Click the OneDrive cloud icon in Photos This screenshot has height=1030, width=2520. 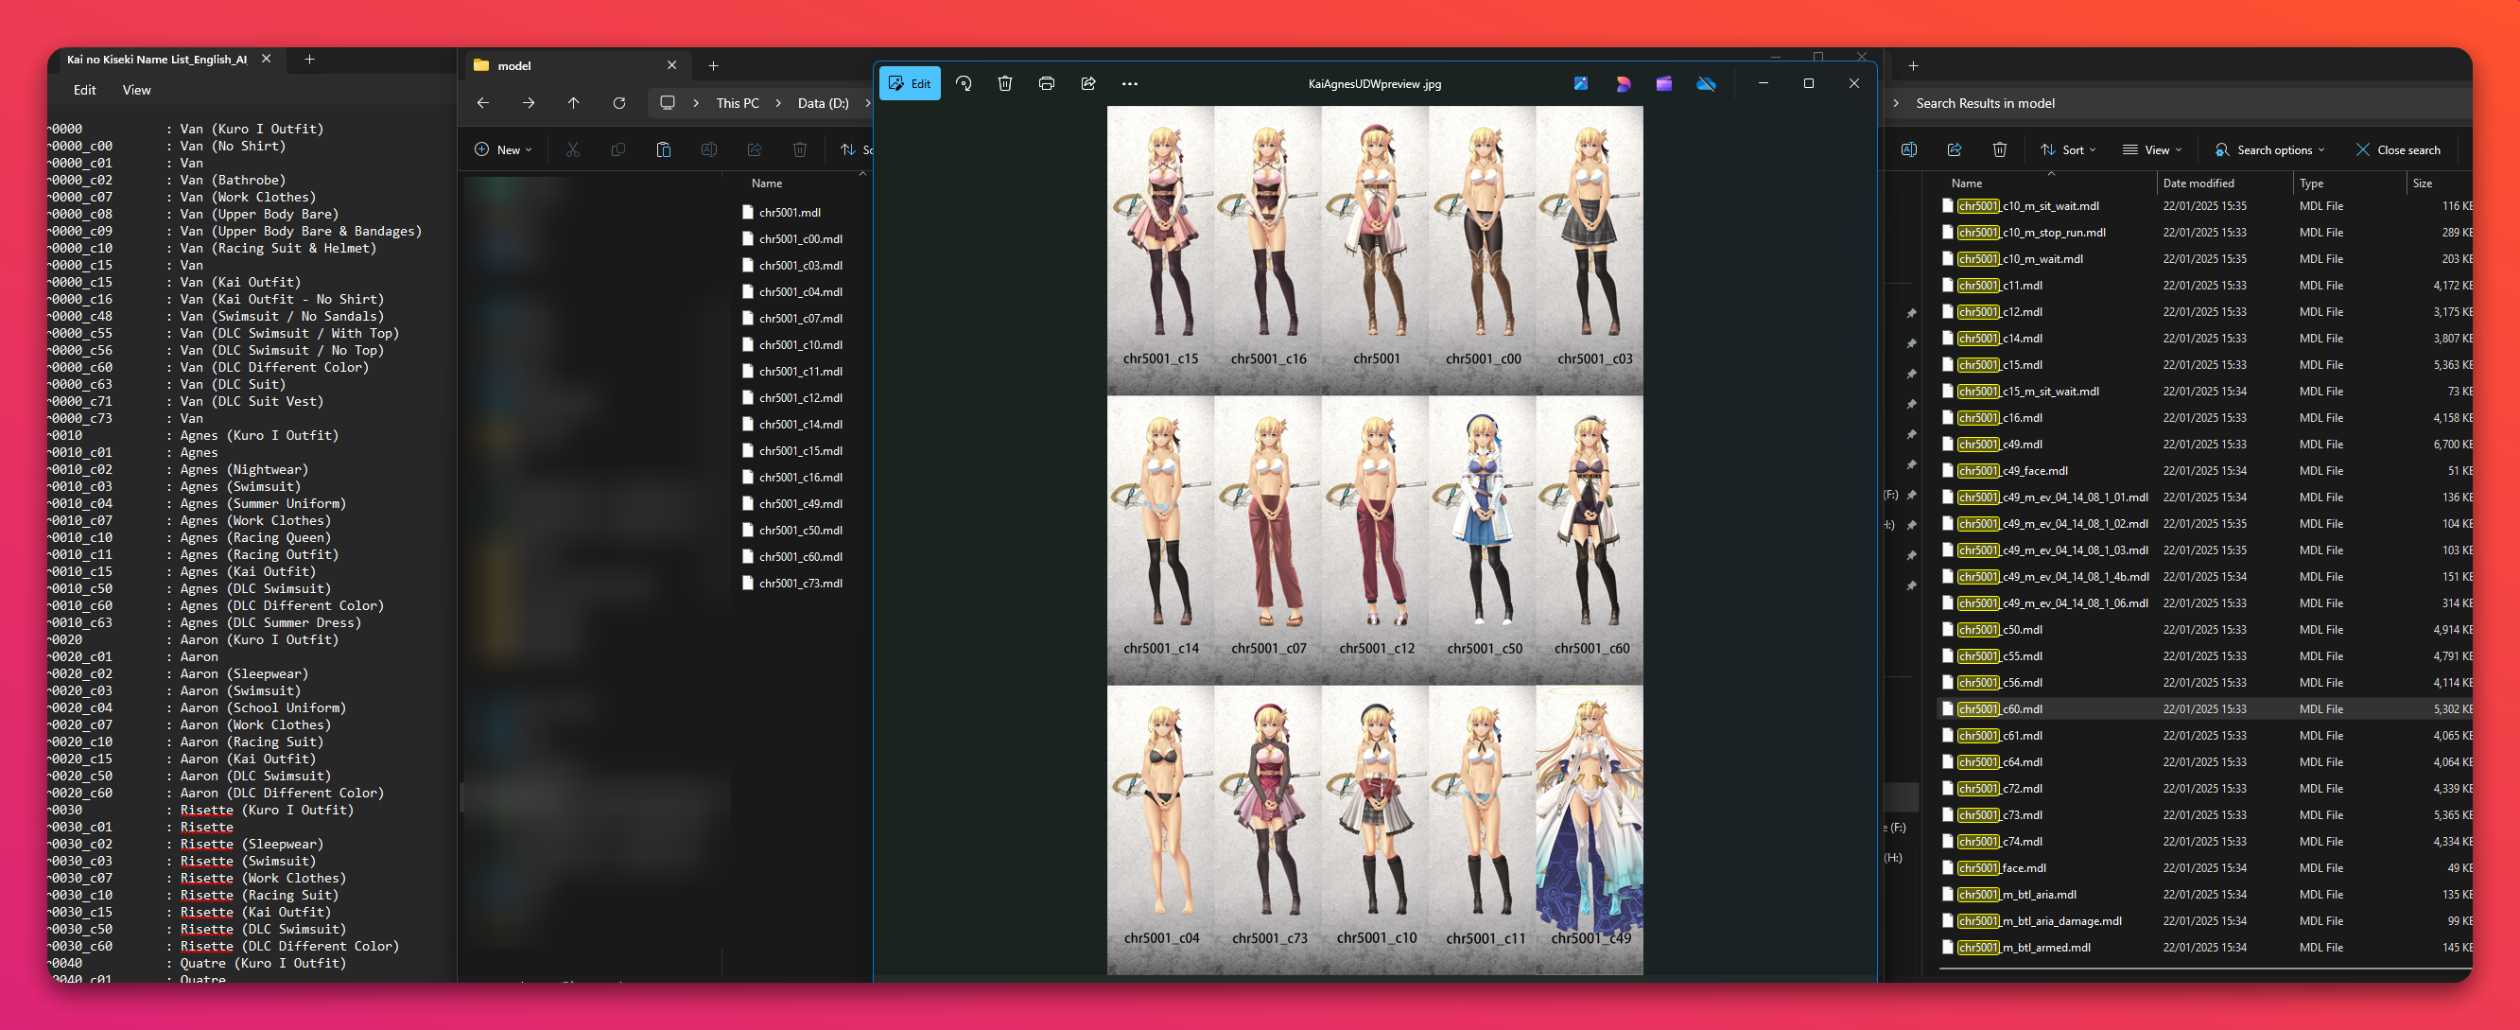[x=1706, y=84]
